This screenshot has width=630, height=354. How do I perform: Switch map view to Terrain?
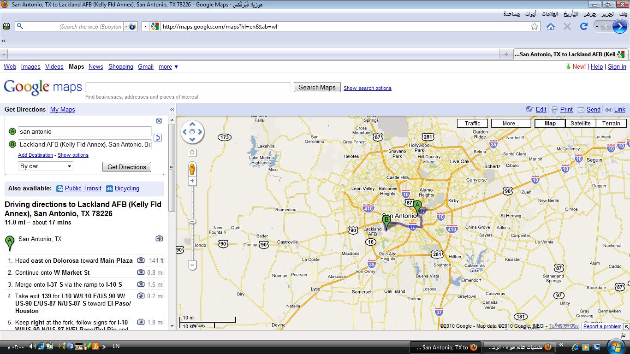click(x=611, y=123)
